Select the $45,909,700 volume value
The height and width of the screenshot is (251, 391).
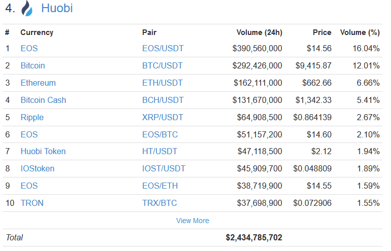pos(259,168)
